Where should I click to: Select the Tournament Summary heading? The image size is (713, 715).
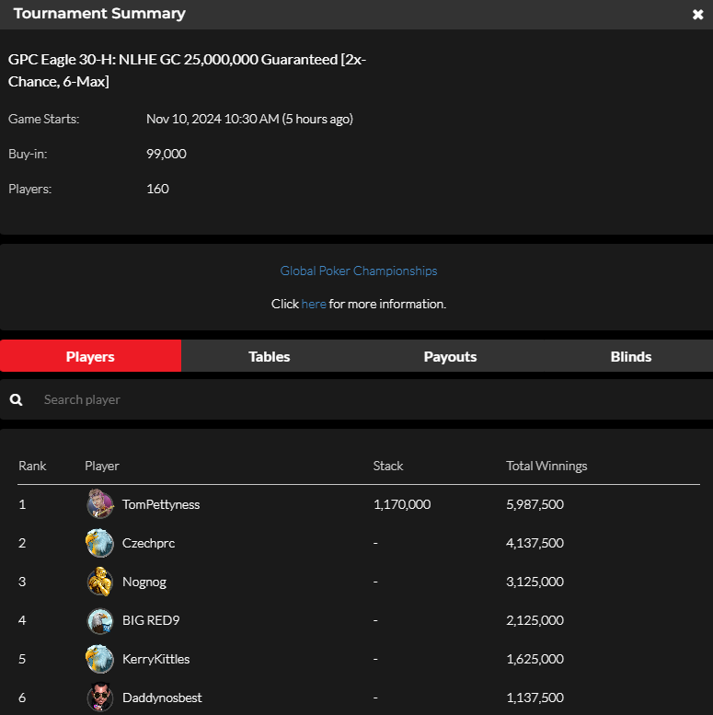tap(99, 14)
